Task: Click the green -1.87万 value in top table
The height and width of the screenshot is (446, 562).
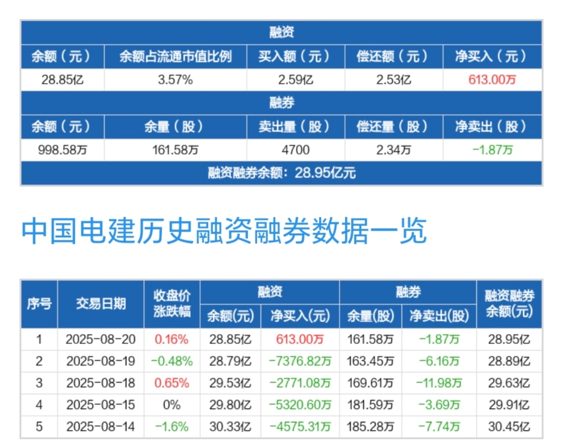Action: pyautogui.click(x=492, y=150)
